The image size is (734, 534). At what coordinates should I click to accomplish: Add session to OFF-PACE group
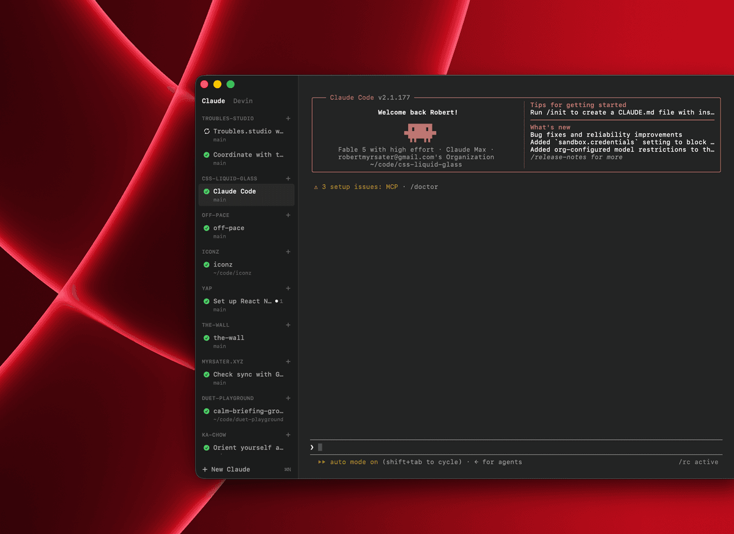tap(288, 215)
